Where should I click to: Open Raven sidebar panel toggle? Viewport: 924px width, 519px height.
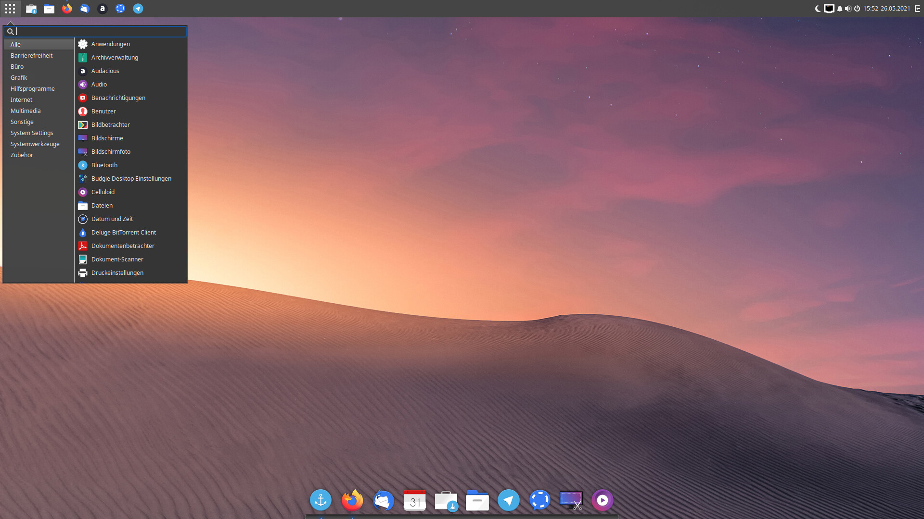(x=917, y=9)
